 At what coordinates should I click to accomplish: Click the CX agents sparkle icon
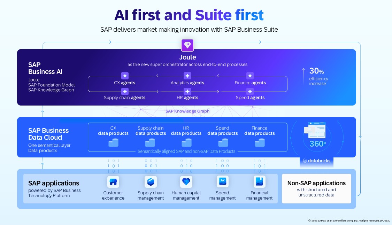pos(125,76)
